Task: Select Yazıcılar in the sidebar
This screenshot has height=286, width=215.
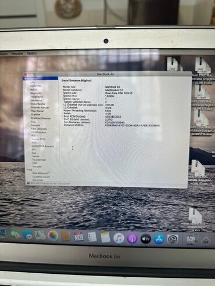Action: pyautogui.click(x=37, y=166)
